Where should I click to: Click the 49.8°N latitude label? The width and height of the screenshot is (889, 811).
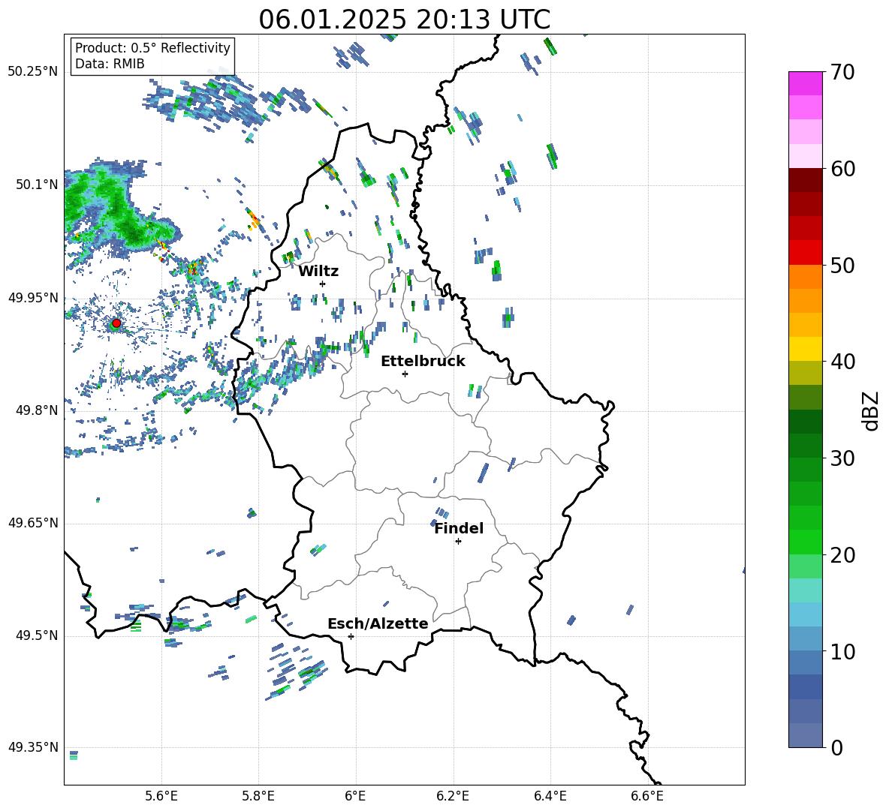[x=37, y=410]
